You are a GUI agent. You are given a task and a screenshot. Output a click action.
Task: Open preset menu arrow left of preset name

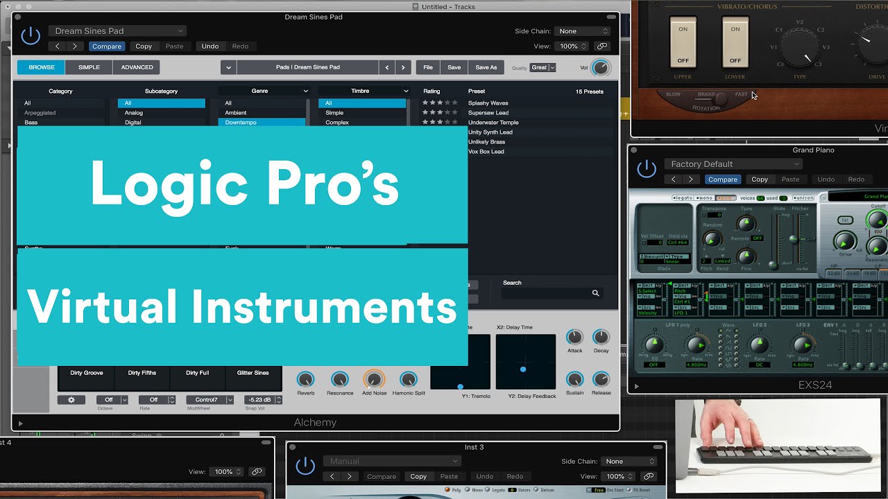(x=228, y=67)
